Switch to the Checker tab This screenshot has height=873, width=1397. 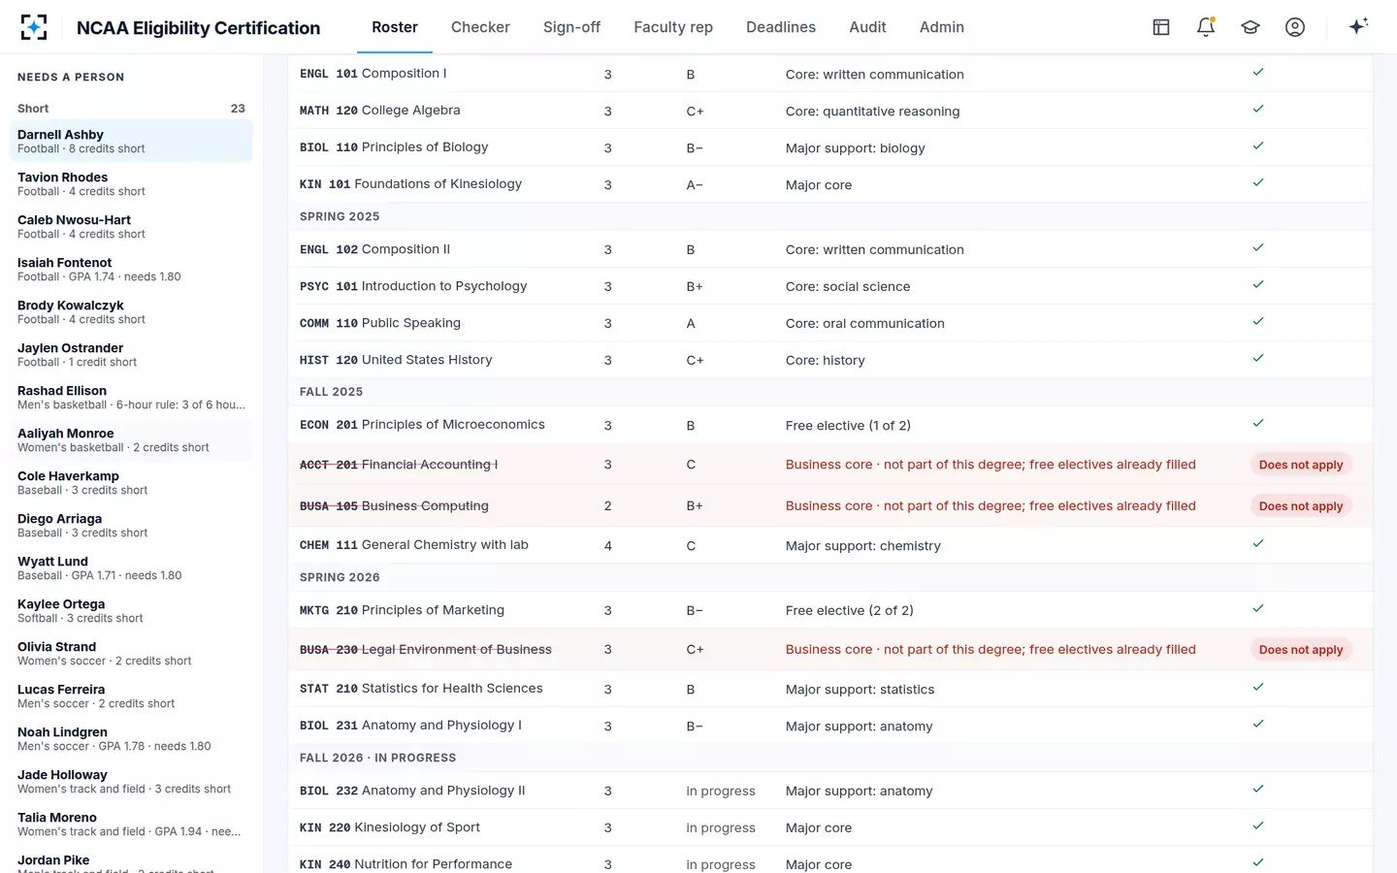480,27
